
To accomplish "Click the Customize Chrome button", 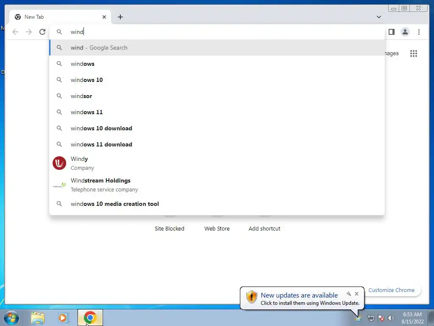I will click(391, 290).
